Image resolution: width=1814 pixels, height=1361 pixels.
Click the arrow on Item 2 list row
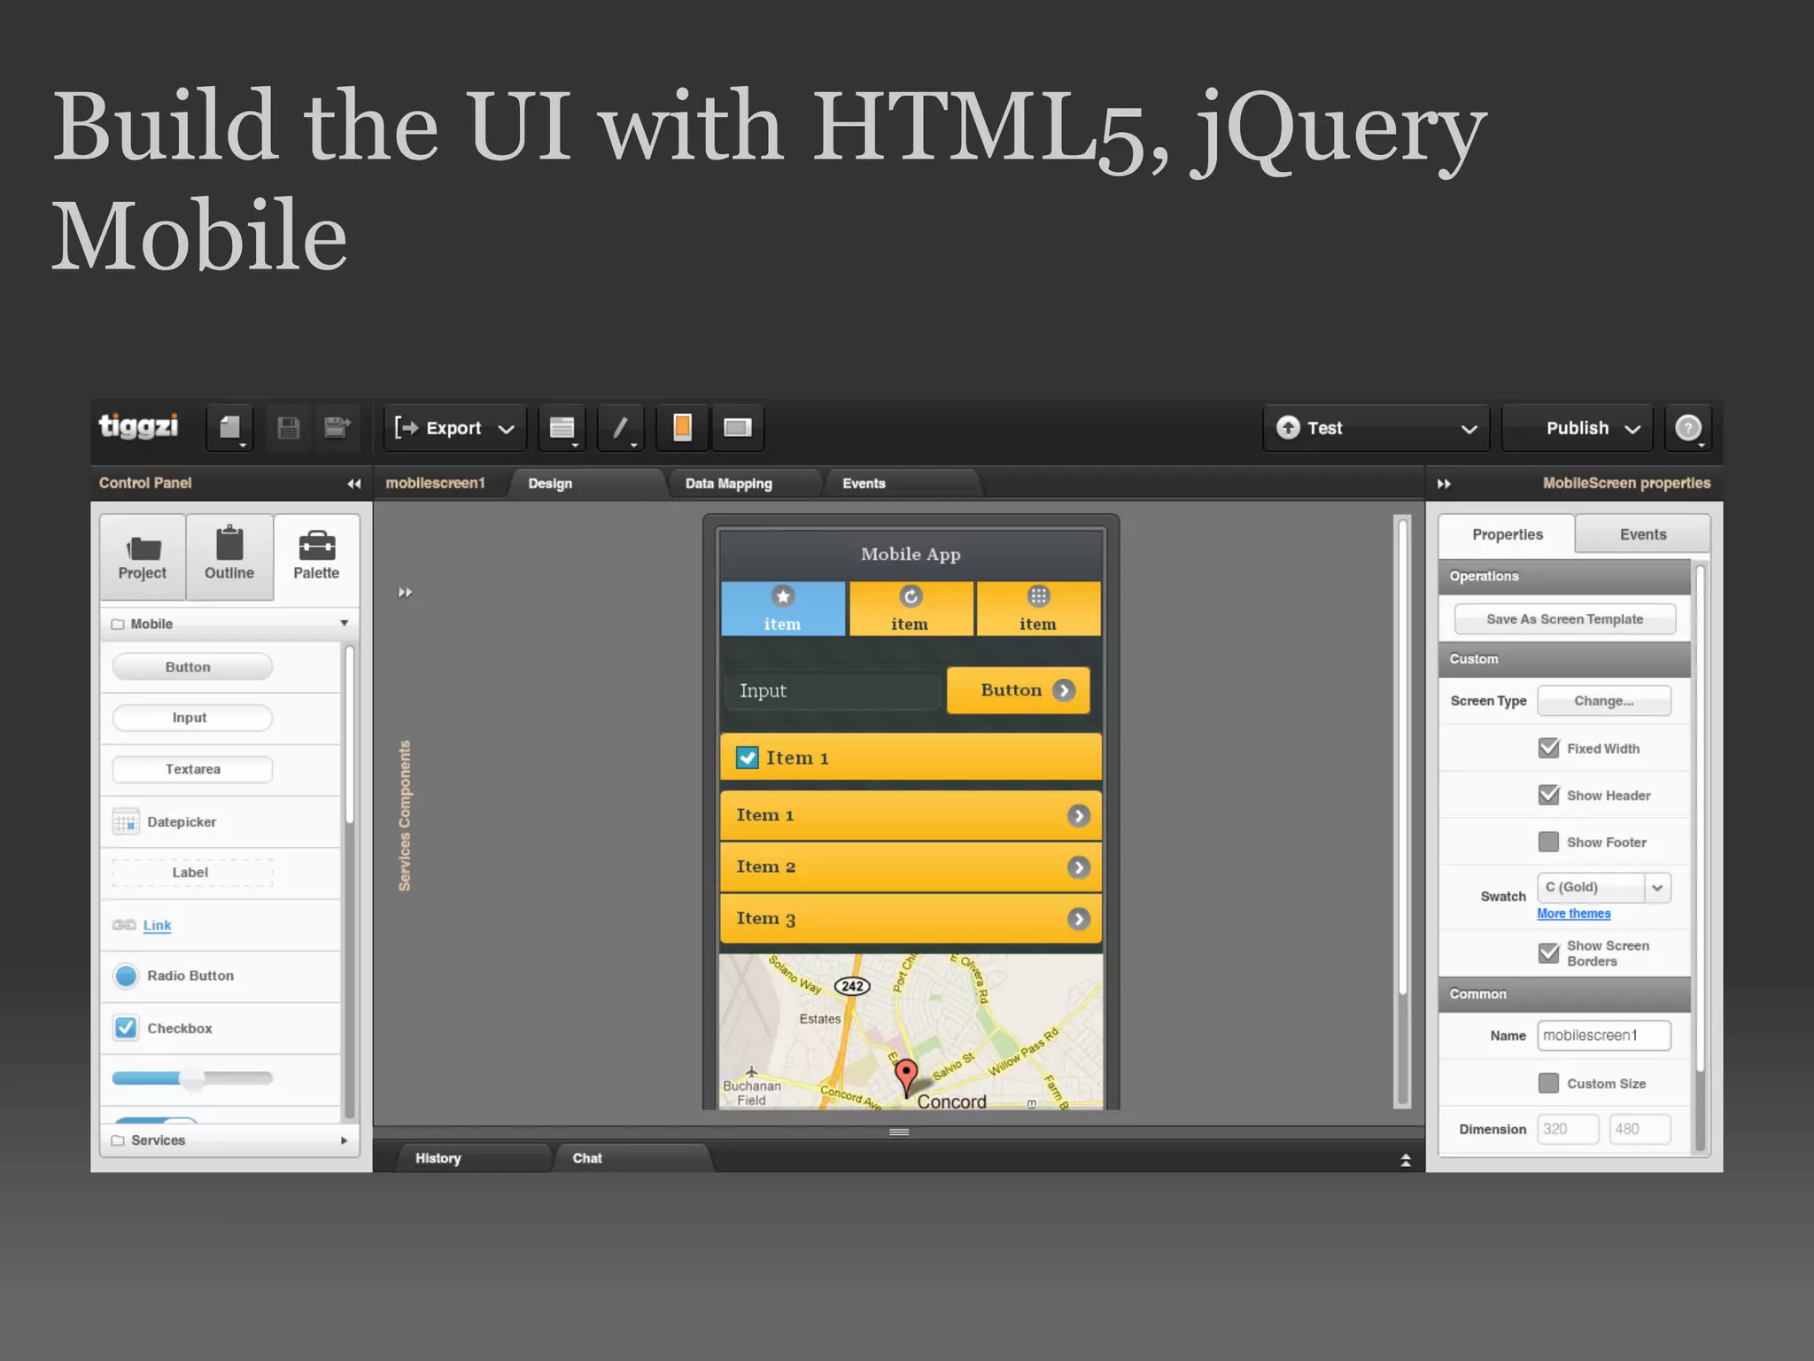1078,867
